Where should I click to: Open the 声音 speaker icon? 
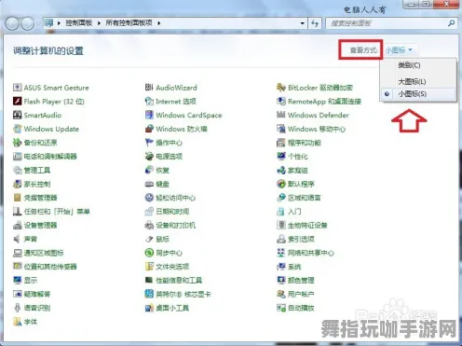(x=17, y=239)
